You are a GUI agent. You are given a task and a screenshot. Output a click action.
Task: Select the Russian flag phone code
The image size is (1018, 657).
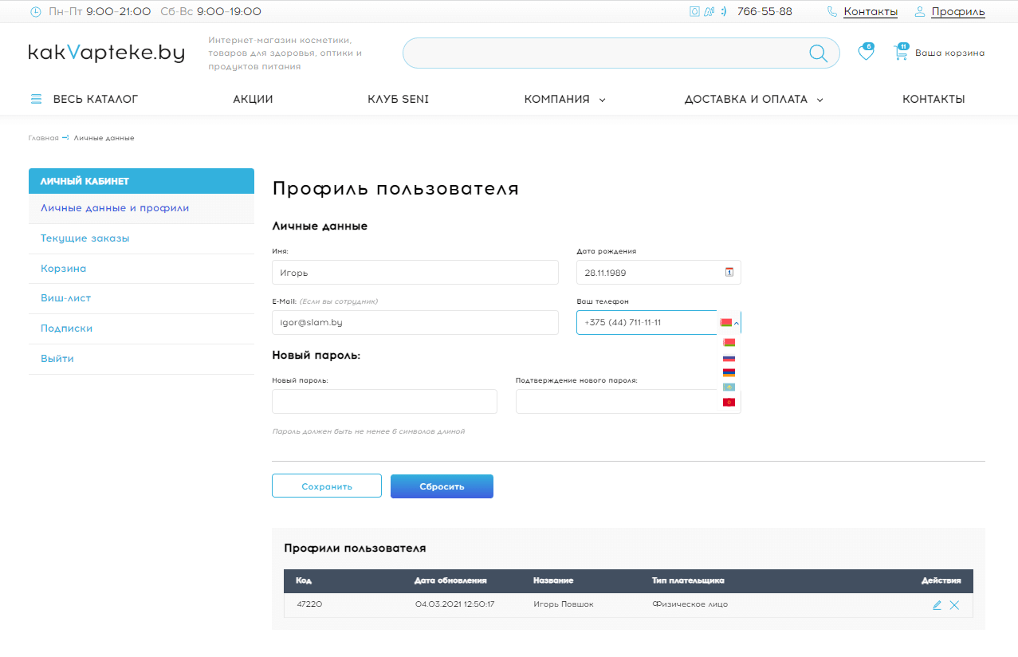click(x=729, y=358)
